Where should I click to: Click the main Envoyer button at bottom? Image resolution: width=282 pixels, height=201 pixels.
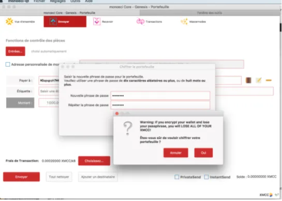pos(21,177)
